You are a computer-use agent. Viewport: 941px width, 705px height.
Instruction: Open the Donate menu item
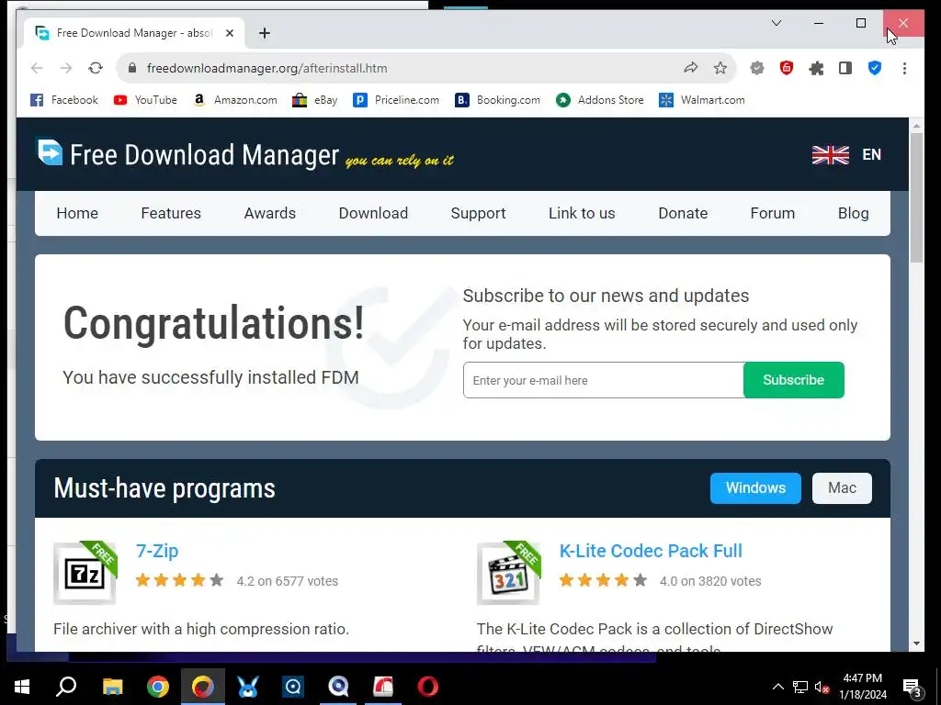(x=683, y=213)
